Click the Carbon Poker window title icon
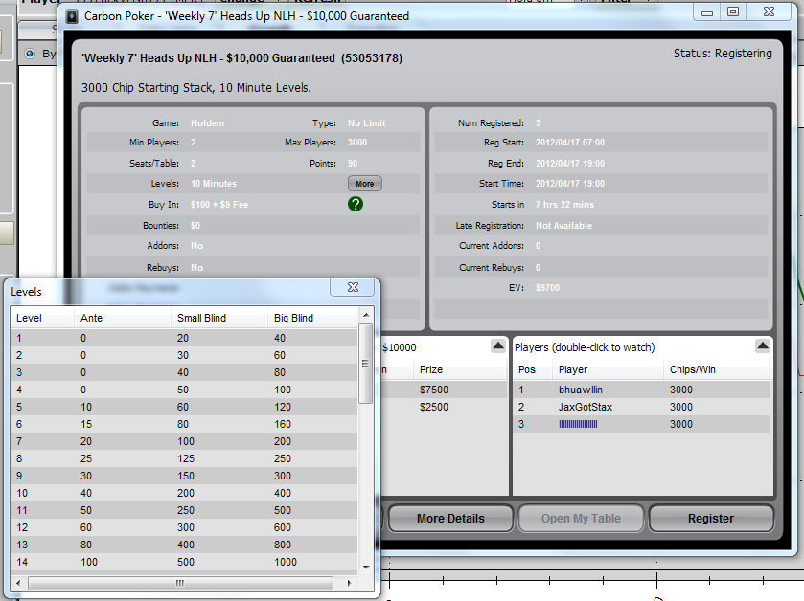The image size is (804, 601). coord(72,16)
